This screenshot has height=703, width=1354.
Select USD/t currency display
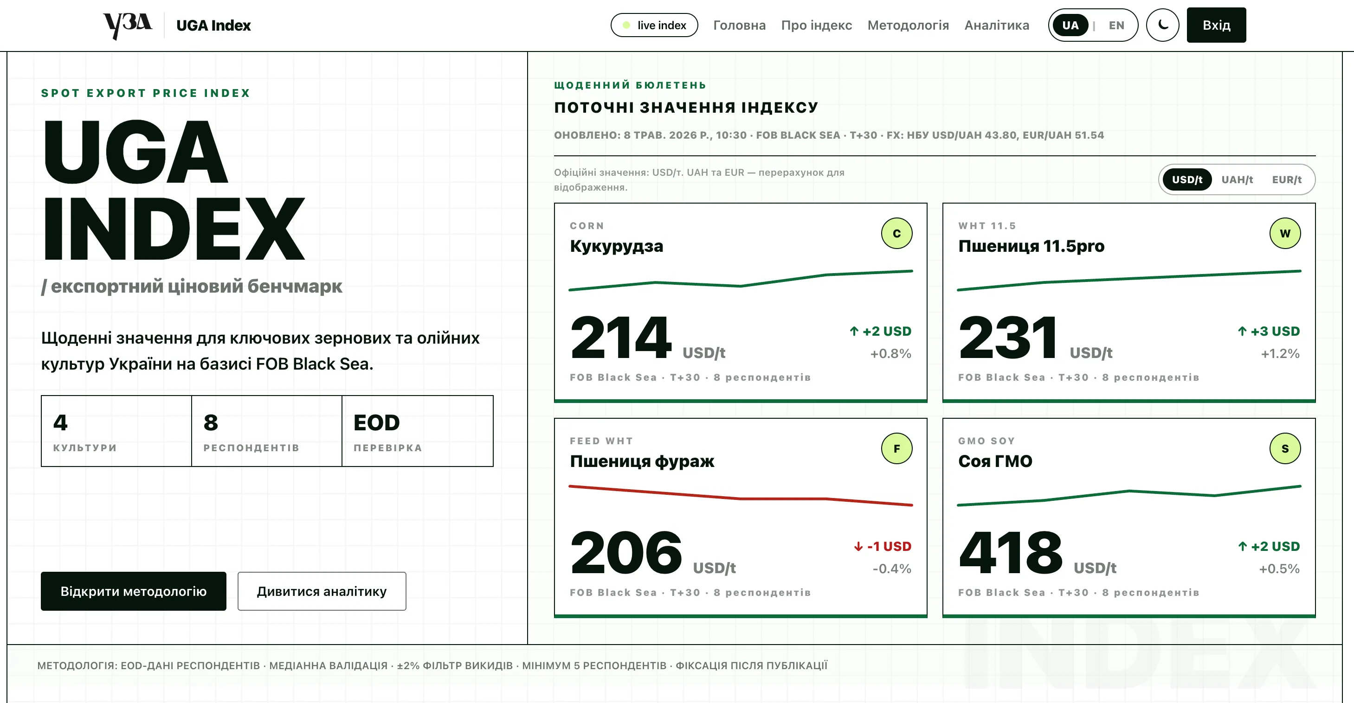point(1187,179)
